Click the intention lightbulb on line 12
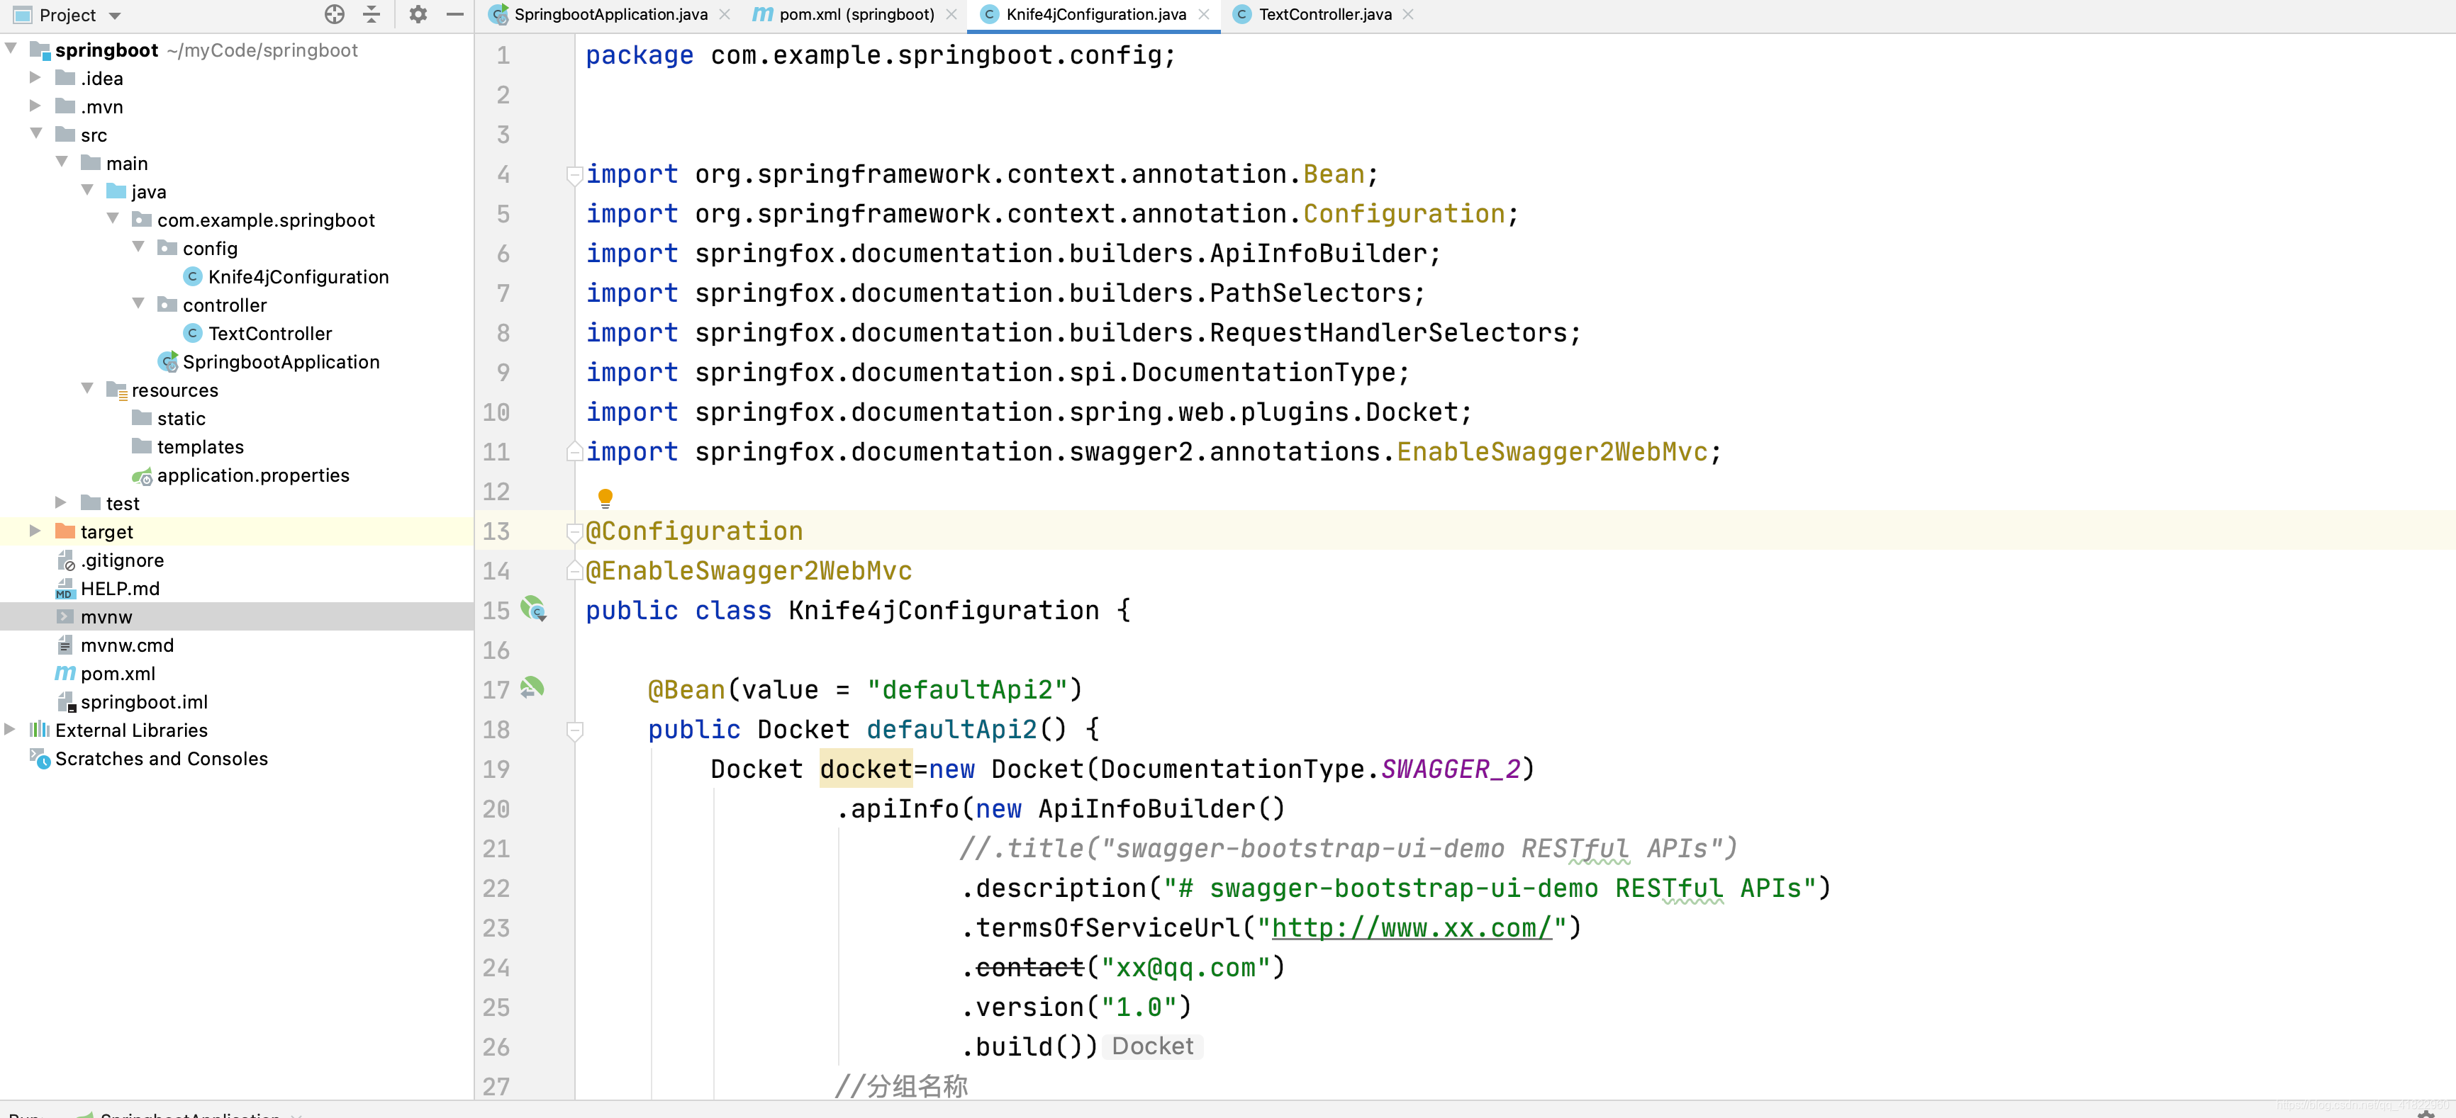The width and height of the screenshot is (2456, 1118). tap(605, 497)
